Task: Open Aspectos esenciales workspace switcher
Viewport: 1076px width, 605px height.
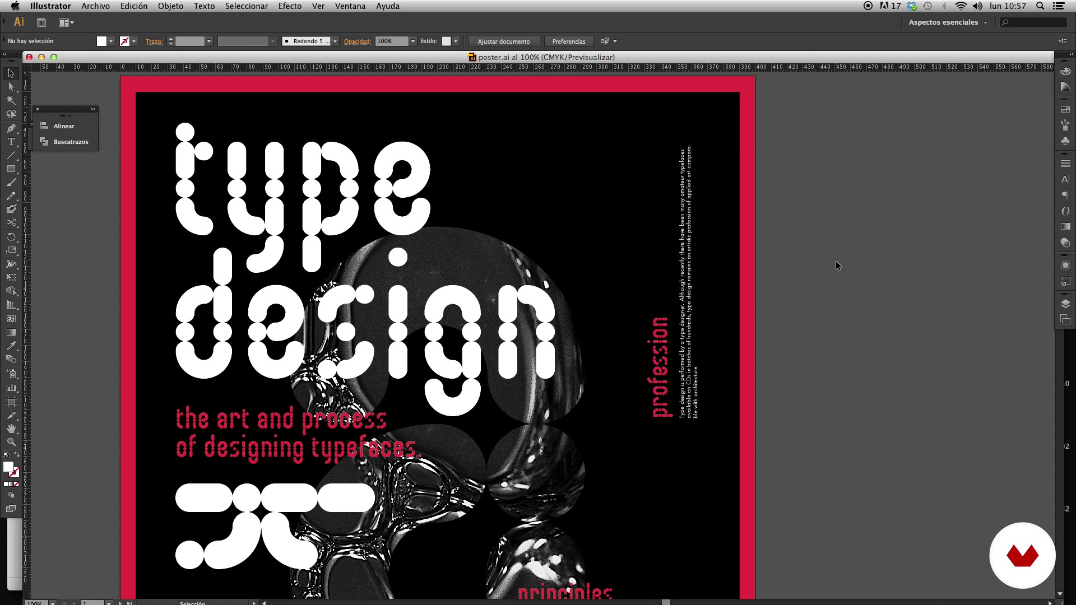Action: point(948,22)
